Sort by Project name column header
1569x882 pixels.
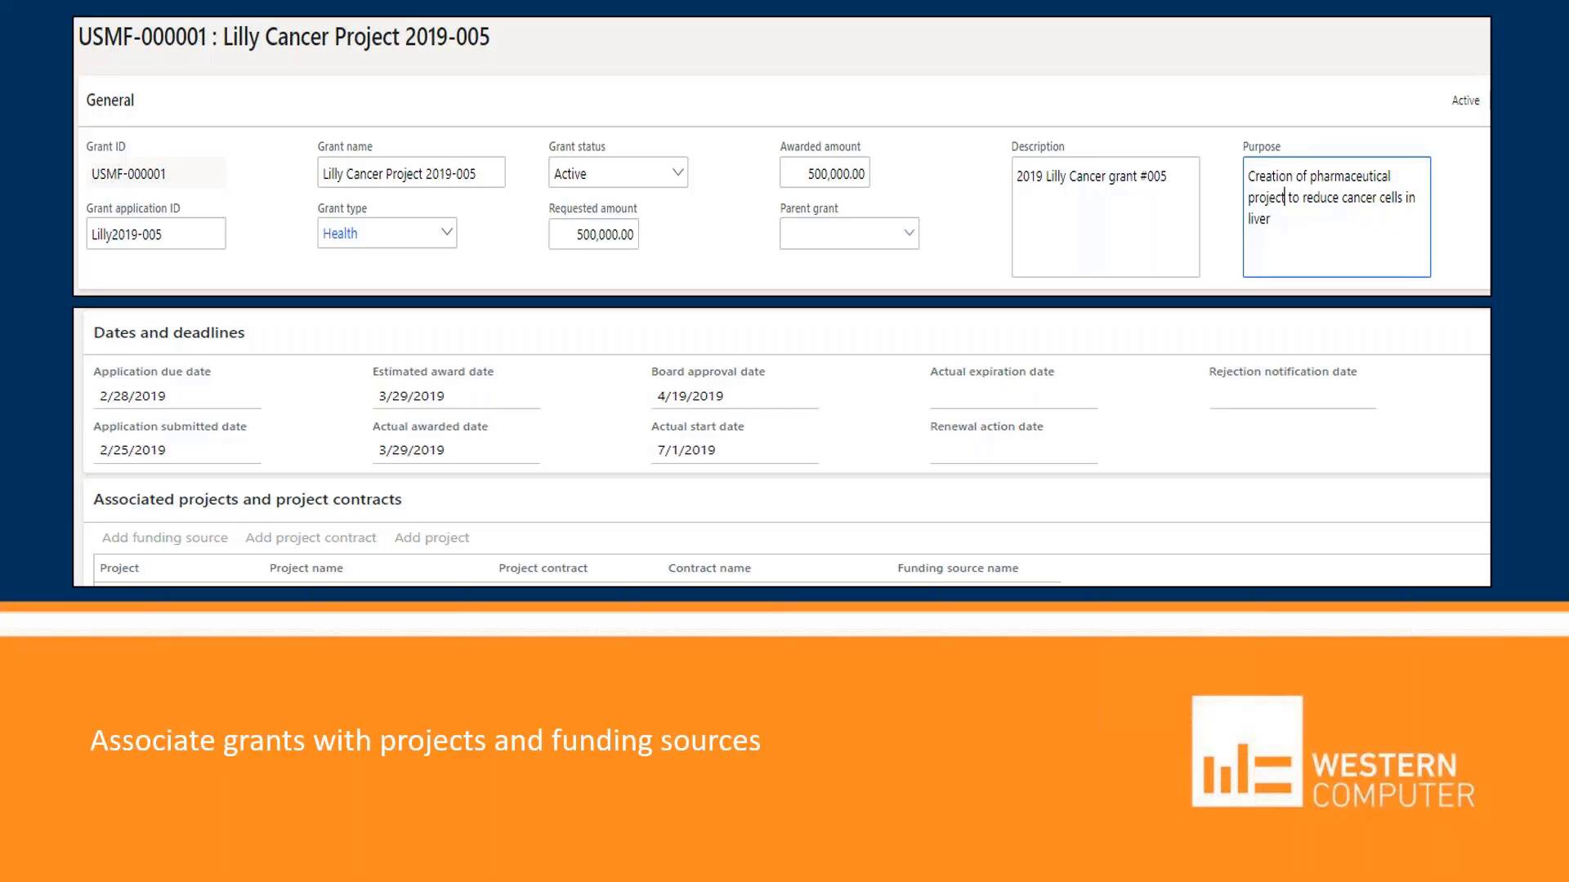[x=306, y=568]
